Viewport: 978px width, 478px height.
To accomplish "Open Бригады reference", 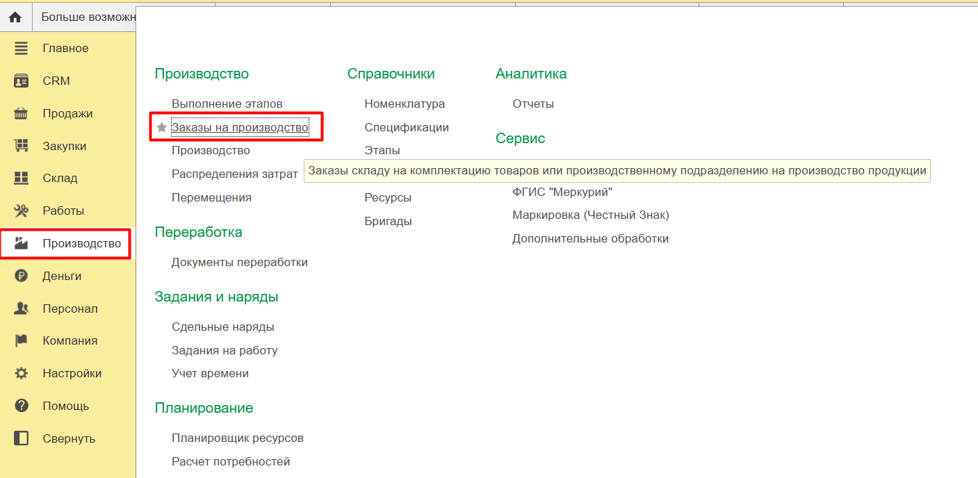I will (388, 221).
